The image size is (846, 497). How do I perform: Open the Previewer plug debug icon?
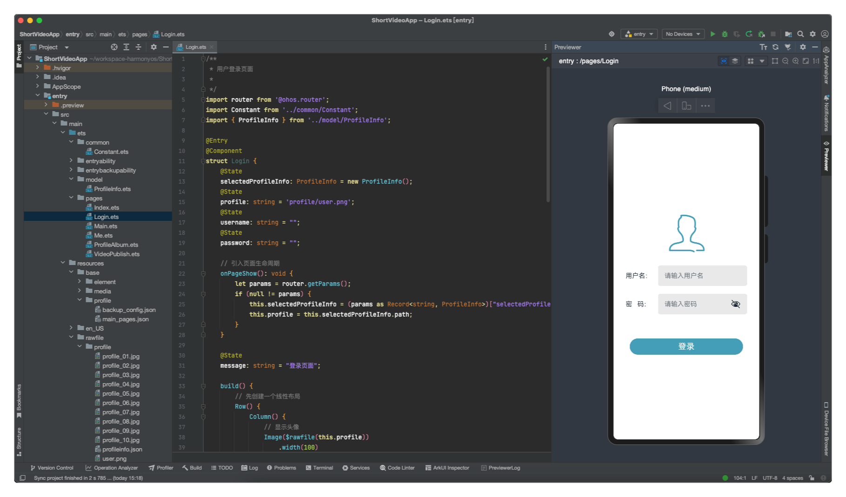click(787, 47)
